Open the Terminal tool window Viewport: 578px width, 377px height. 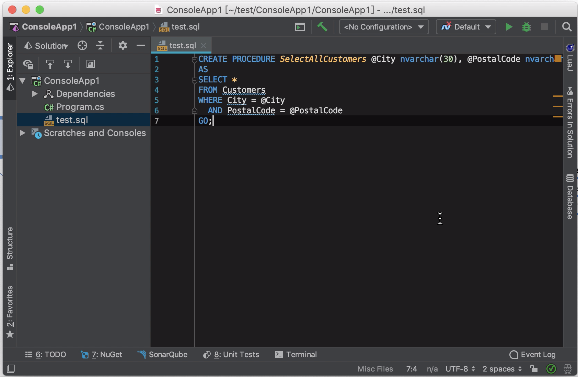(296, 355)
